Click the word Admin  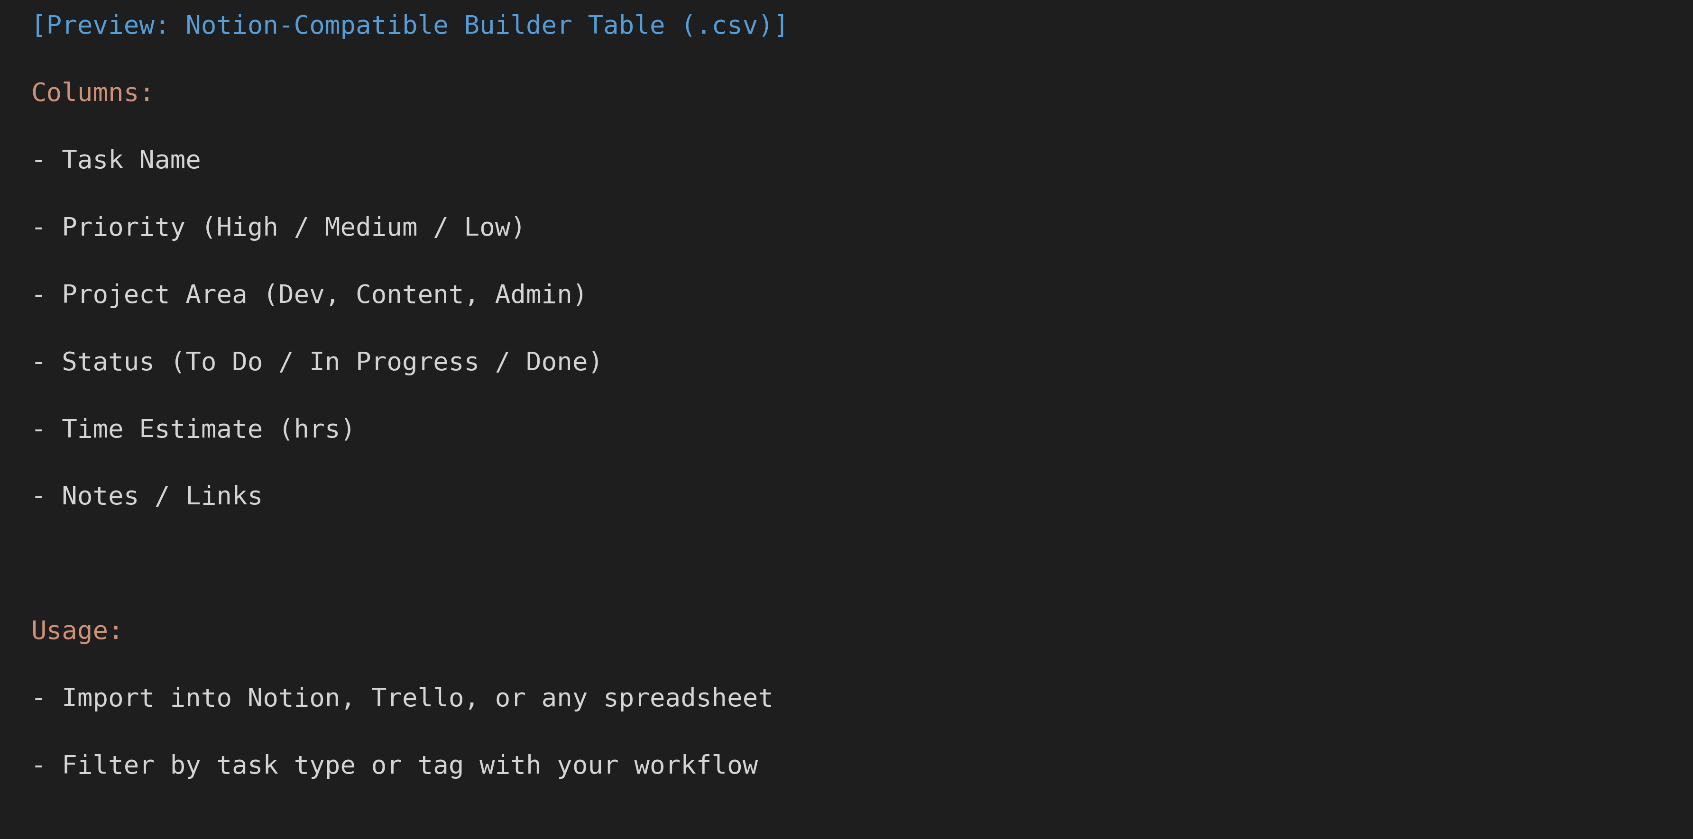[533, 294]
